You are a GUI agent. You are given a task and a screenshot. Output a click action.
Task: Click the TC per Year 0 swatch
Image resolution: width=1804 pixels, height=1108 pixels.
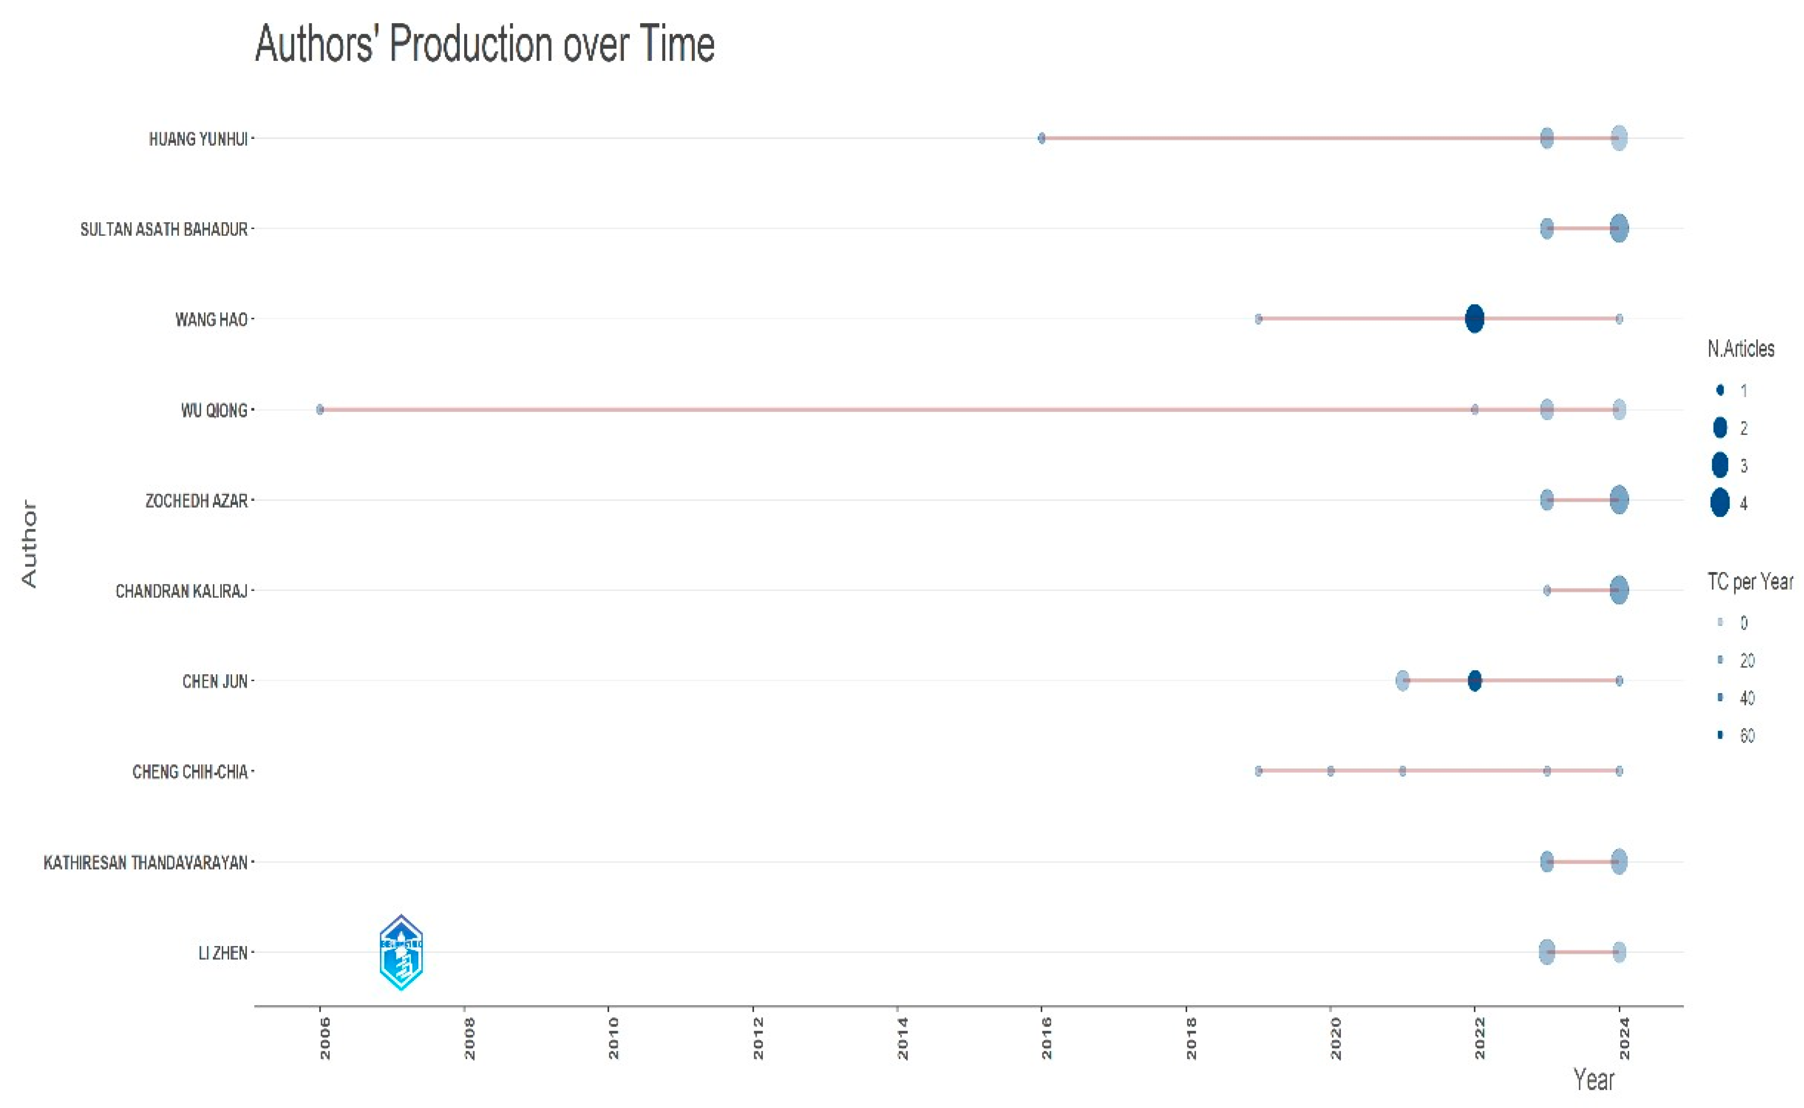(1720, 622)
